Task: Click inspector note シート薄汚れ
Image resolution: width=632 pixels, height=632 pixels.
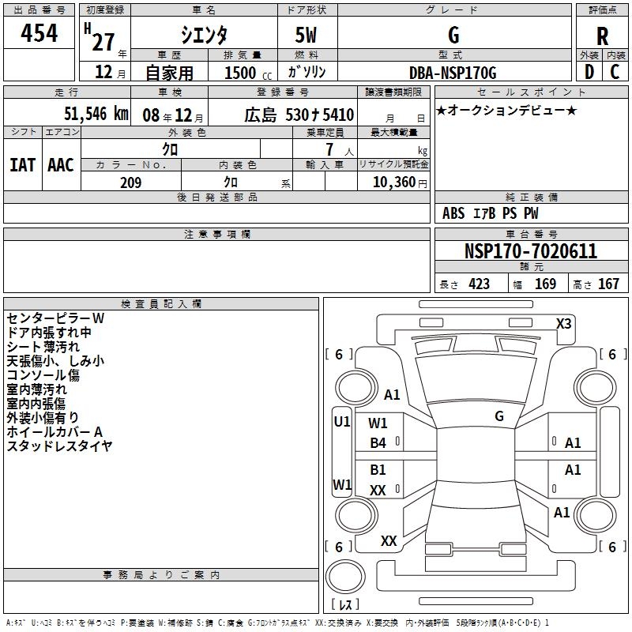Action: 43,347
